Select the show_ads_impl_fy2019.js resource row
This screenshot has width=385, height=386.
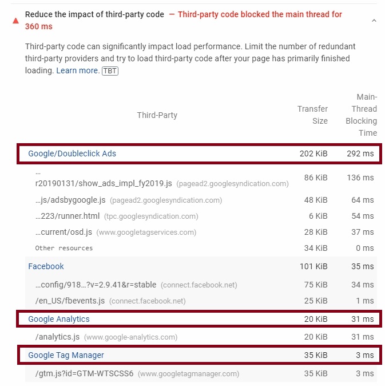point(201,178)
